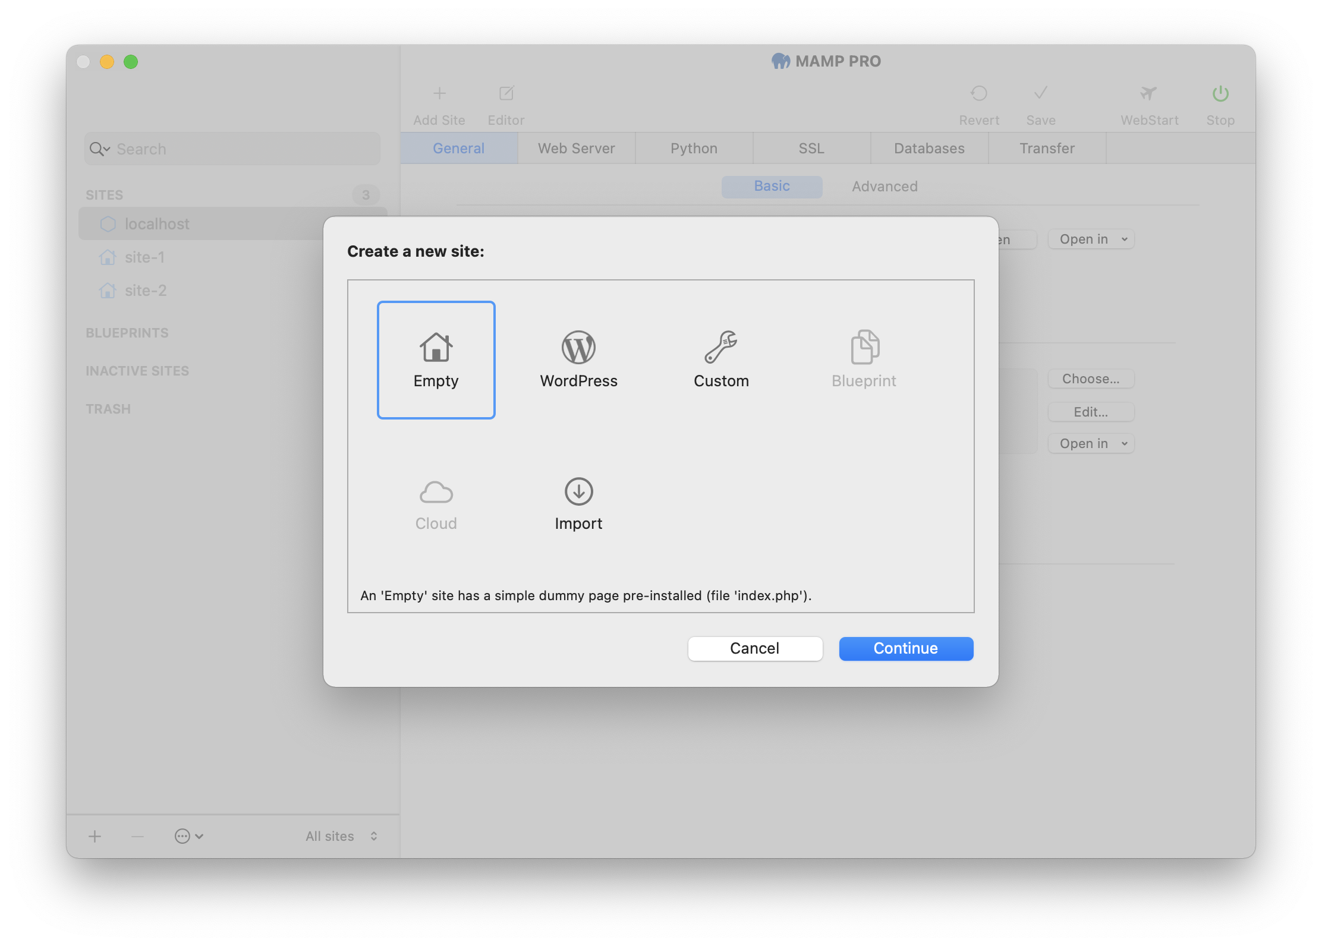
Task: Open the Web Server tab
Action: (x=577, y=148)
